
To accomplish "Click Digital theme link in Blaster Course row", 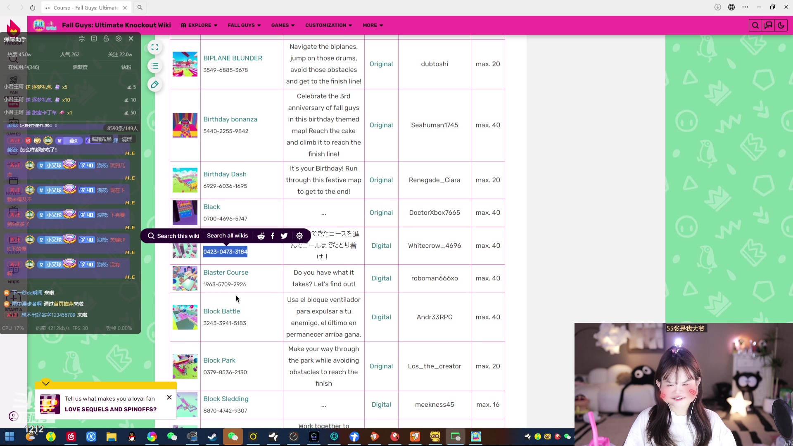I will (x=381, y=278).
